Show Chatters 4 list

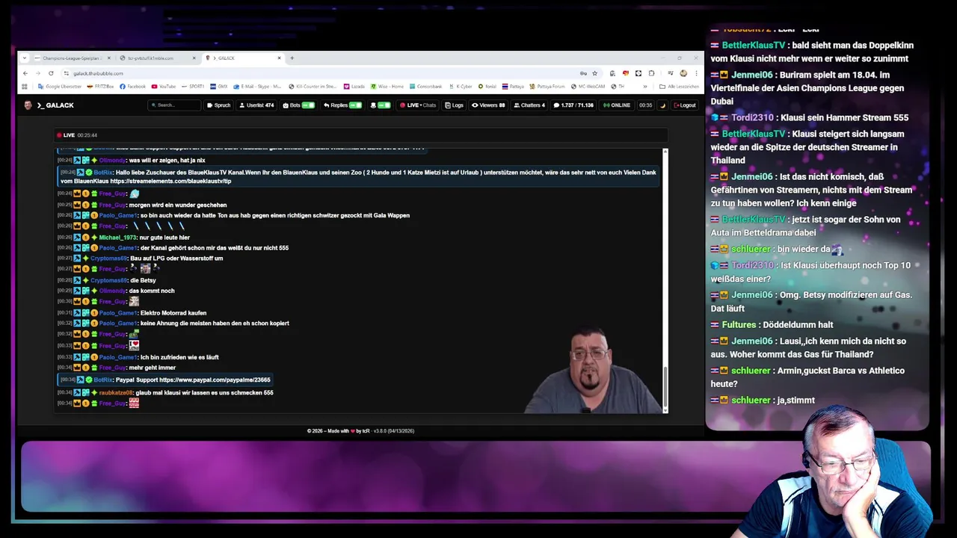529,105
